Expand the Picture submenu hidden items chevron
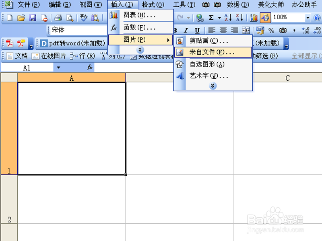Image resolution: width=322 pixels, height=241 pixels. point(213,86)
